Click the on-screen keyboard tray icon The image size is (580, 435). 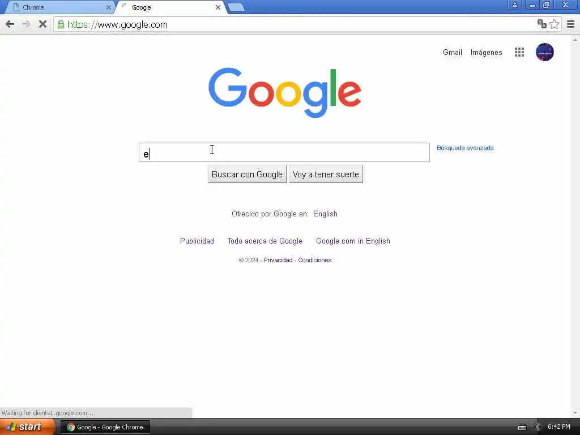522,427
